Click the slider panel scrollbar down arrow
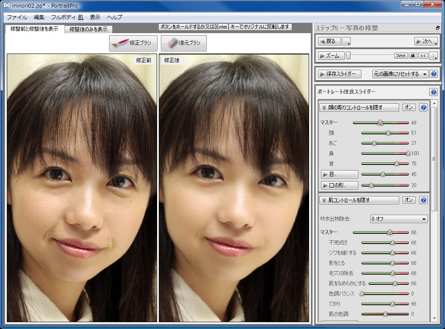The width and height of the screenshot is (445, 329). coord(434,318)
